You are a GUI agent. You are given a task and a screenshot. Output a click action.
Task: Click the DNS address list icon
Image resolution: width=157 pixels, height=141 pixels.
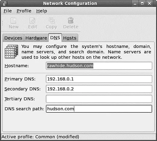(11, 52)
